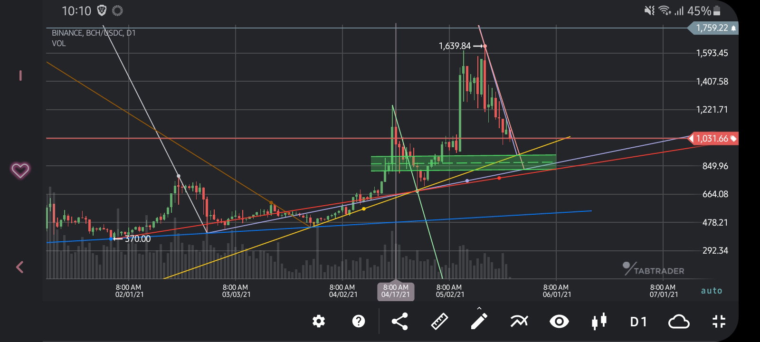Tap the 04/17/21 crosshair date marker
760x342 pixels.
point(396,291)
